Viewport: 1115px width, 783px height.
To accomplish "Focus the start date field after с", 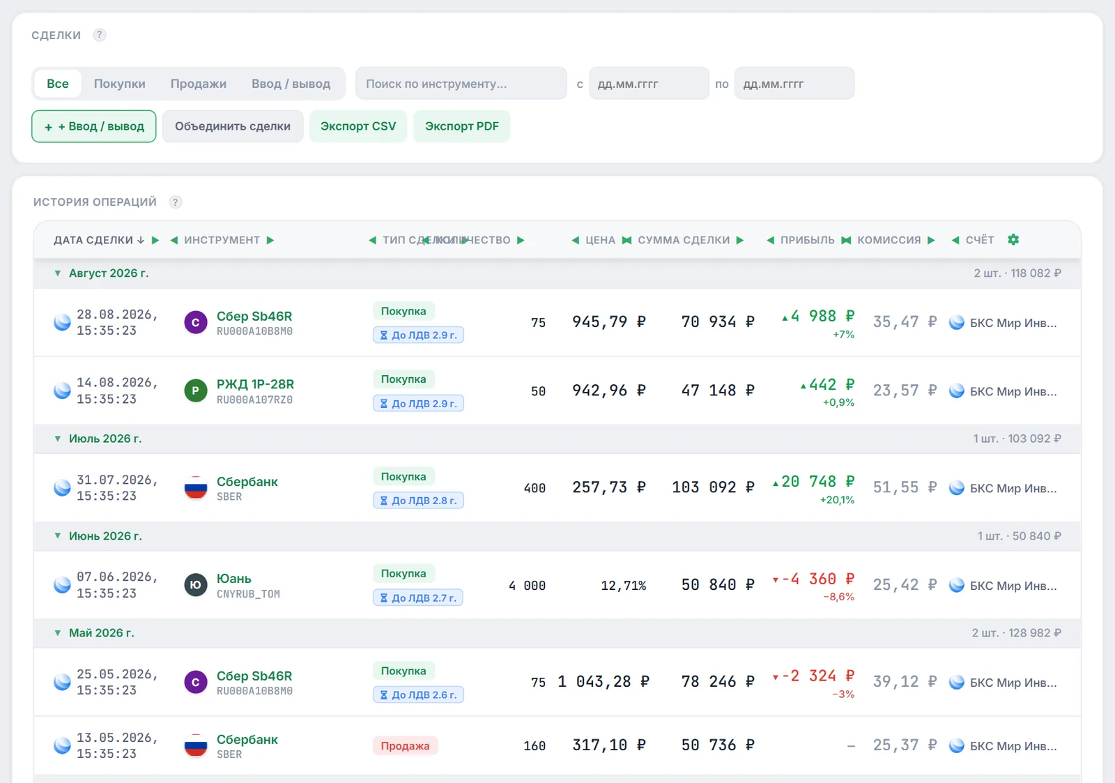I will pyautogui.click(x=649, y=84).
